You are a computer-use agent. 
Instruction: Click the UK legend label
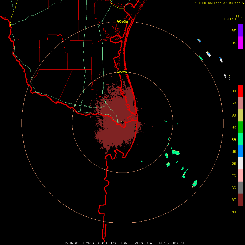[x=234, y=43]
